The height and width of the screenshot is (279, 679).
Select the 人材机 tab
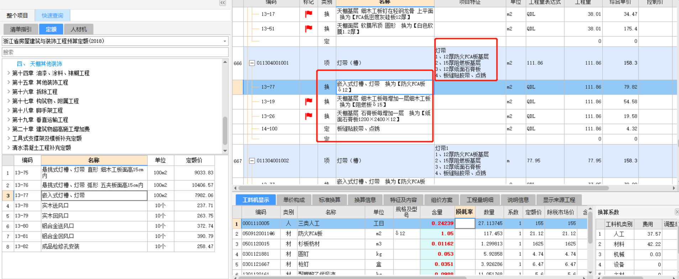click(x=79, y=29)
